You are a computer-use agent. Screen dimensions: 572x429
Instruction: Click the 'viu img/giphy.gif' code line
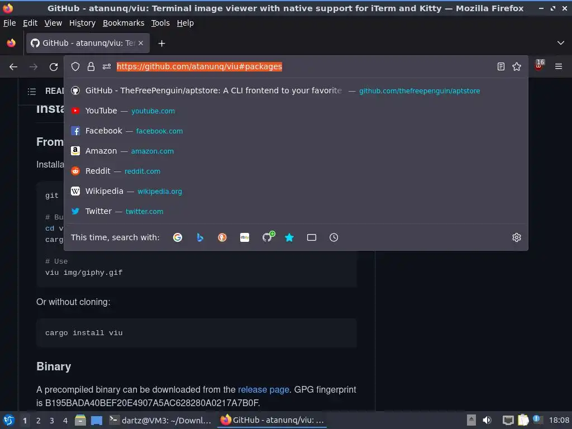84,273
